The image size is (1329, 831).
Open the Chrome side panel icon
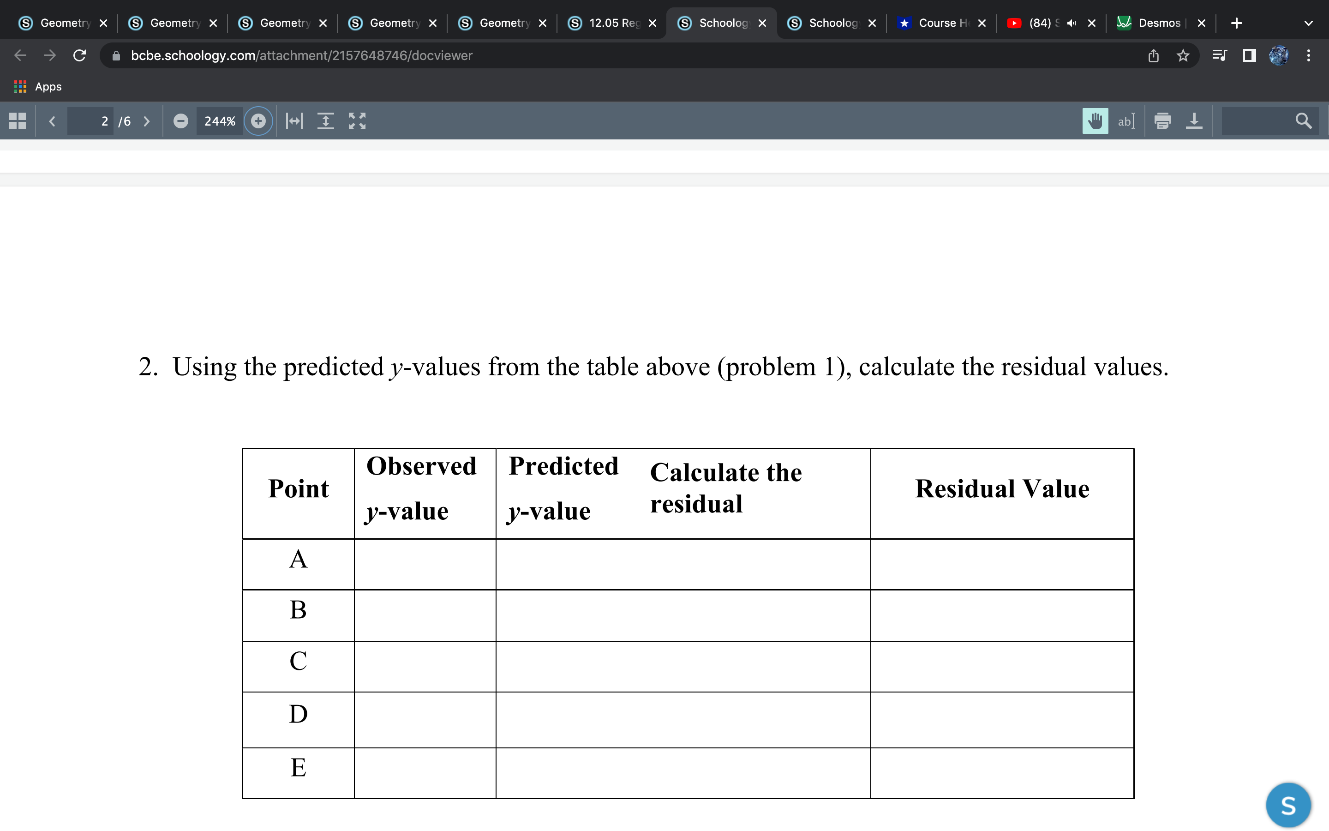[x=1249, y=55]
